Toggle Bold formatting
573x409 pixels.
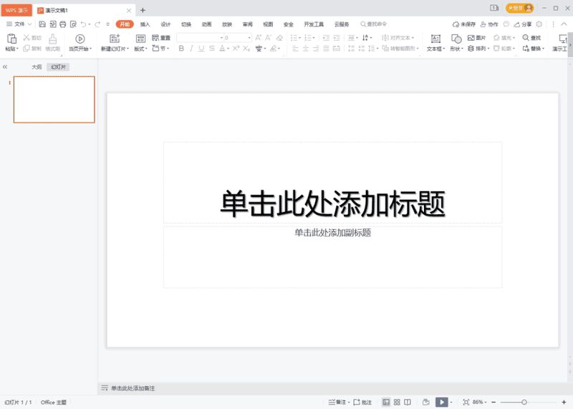[x=181, y=48]
